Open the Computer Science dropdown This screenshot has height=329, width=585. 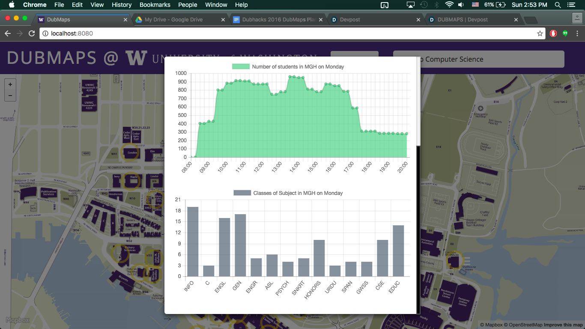click(479, 59)
